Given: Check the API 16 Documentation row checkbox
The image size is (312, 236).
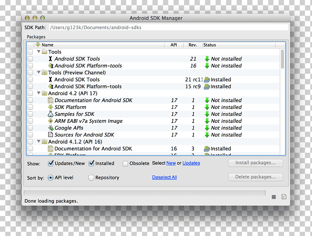Looking at the screenshot, I should 30,149.
